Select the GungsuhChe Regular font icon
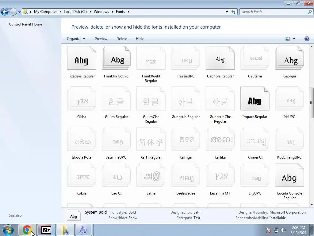This screenshot has width=314, height=236. coord(220,99)
